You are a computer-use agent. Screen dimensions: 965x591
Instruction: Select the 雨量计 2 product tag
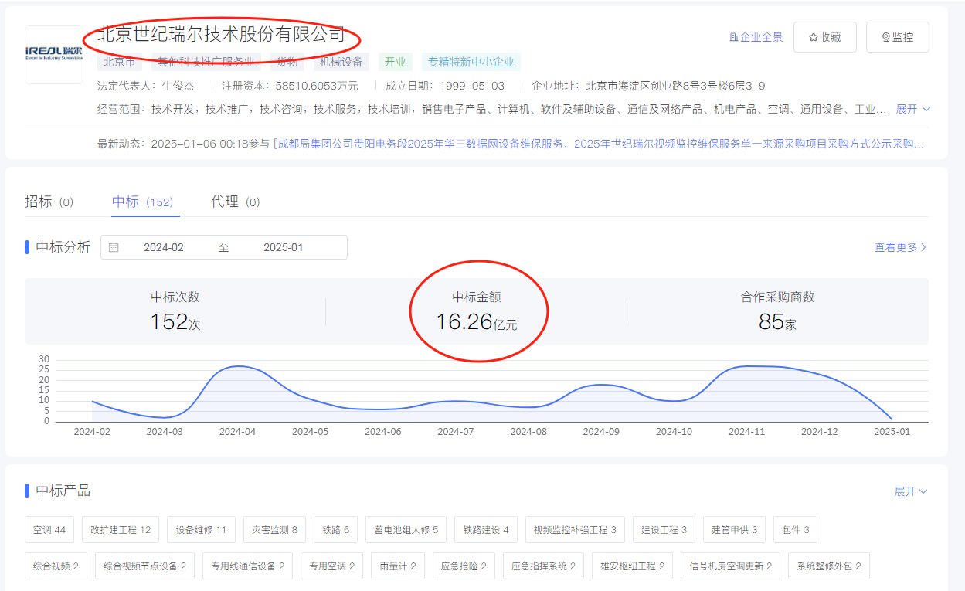pyautogui.click(x=398, y=566)
